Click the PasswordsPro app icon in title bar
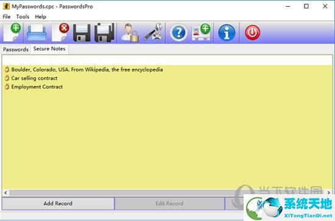The image size is (335, 221). [6, 7]
